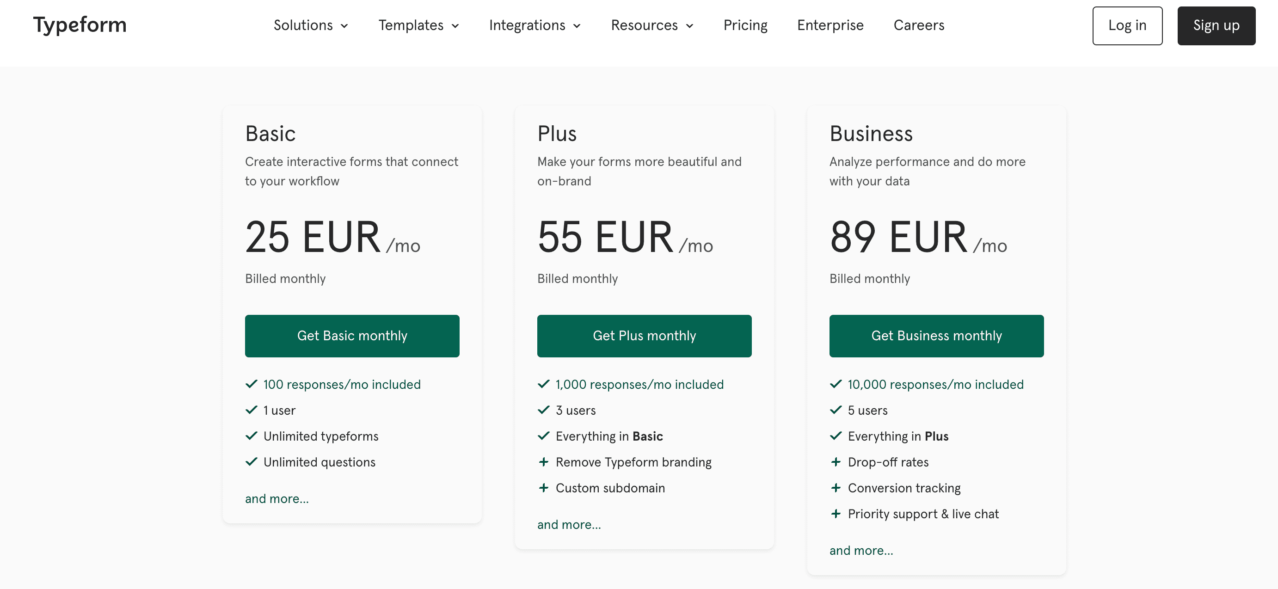Click the plus icon beside Conversion tracking
The image size is (1278, 589).
(x=836, y=488)
